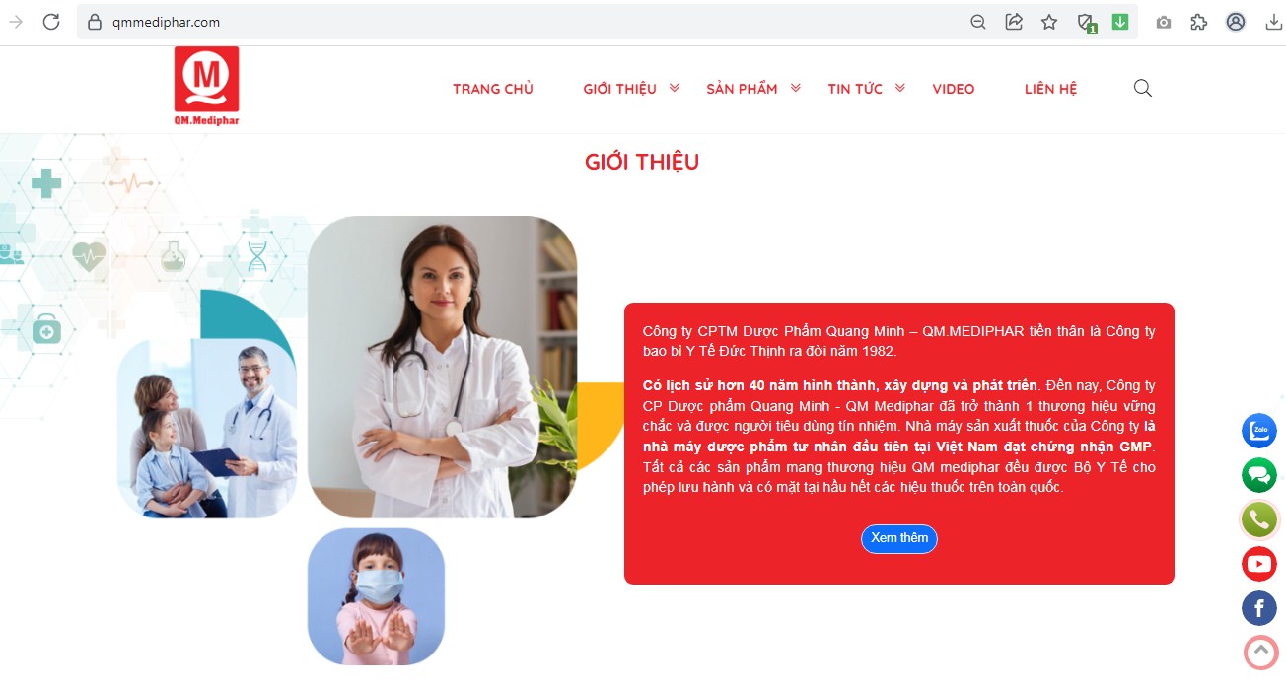
Task: Go to TRANG CHỦ menu item
Action: tap(493, 89)
